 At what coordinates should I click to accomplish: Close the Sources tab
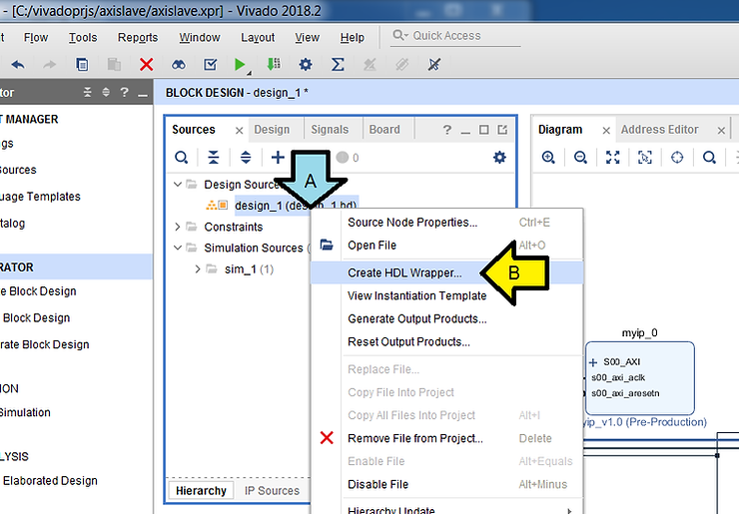click(x=239, y=131)
